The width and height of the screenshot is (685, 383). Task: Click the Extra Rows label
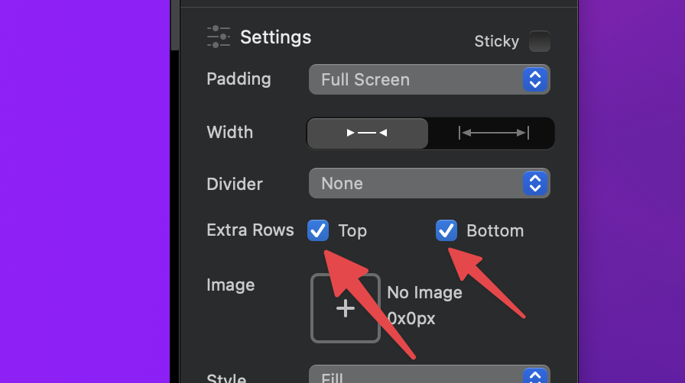click(x=250, y=230)
